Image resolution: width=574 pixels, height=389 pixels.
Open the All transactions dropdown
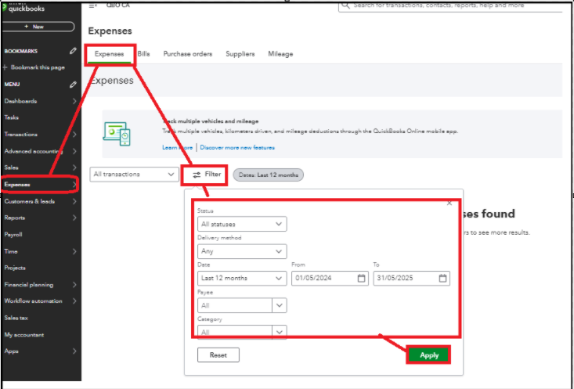134,175
